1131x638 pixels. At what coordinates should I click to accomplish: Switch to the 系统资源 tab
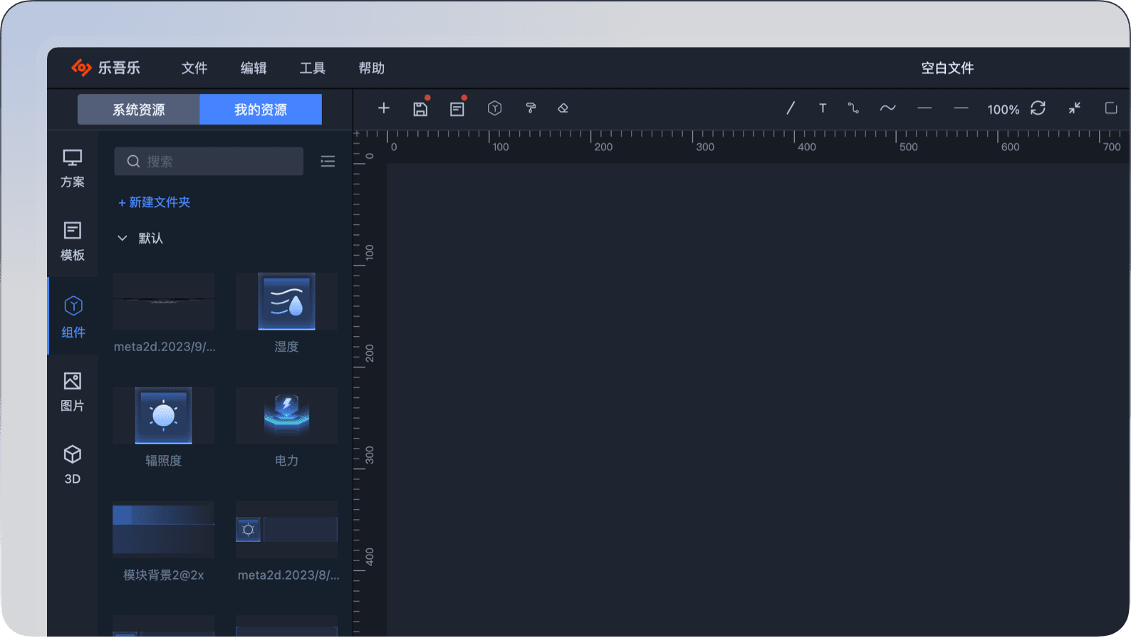click(139, 110)
